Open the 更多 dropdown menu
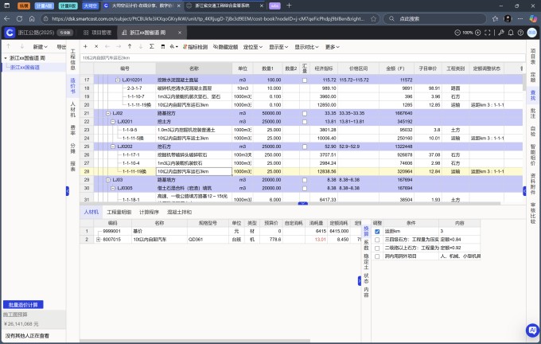 point(331,47)
